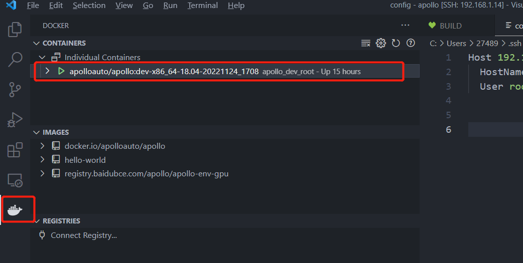Click editor line number 4
The height and width of the screenshot is (263, 523).
[448, 100]
